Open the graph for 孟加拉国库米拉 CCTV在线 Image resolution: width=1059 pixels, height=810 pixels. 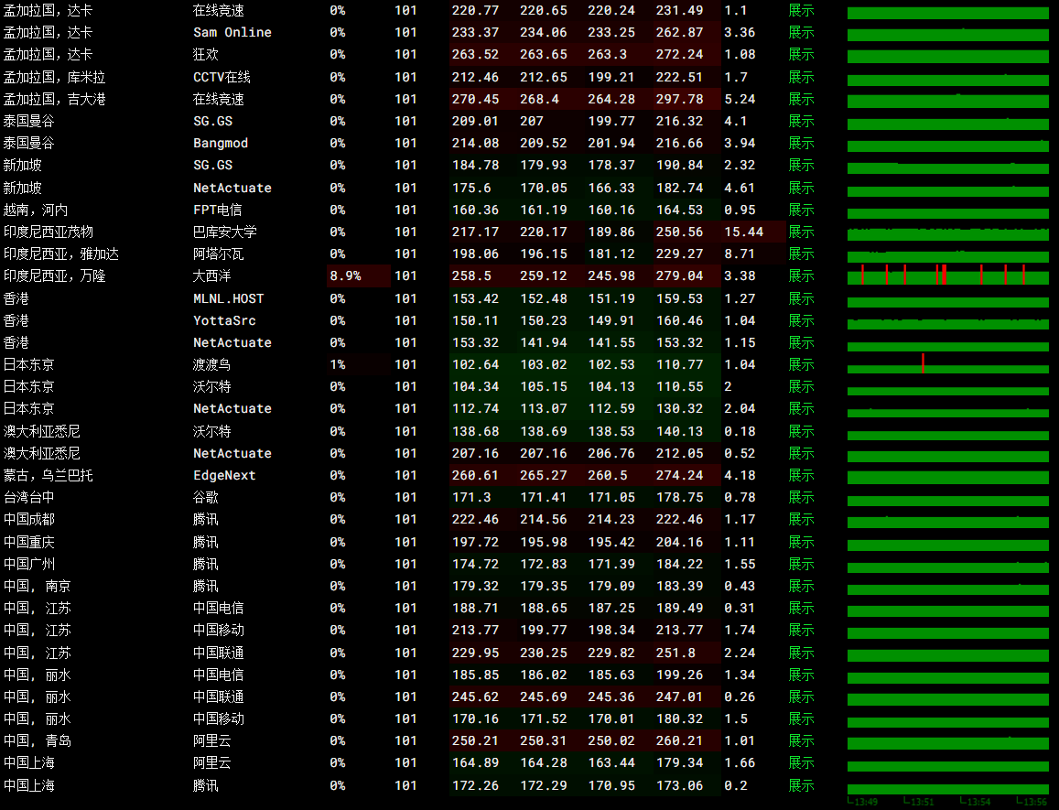[947, 79]
